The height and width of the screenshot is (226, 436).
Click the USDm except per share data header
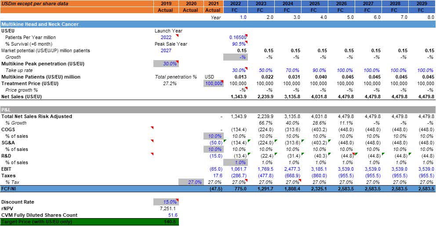[77, 4]
